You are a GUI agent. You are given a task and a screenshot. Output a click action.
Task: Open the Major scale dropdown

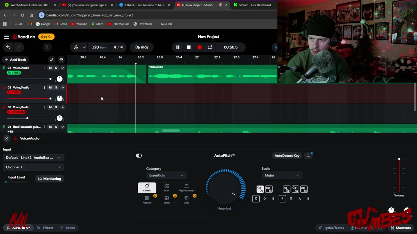282,175
